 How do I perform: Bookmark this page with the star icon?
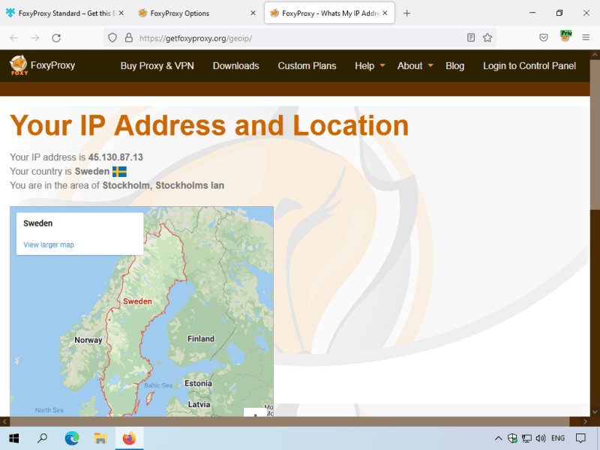487,37
